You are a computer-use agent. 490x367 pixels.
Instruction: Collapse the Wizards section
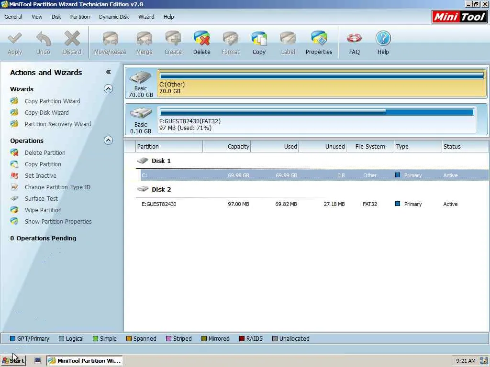click(108, 89)
